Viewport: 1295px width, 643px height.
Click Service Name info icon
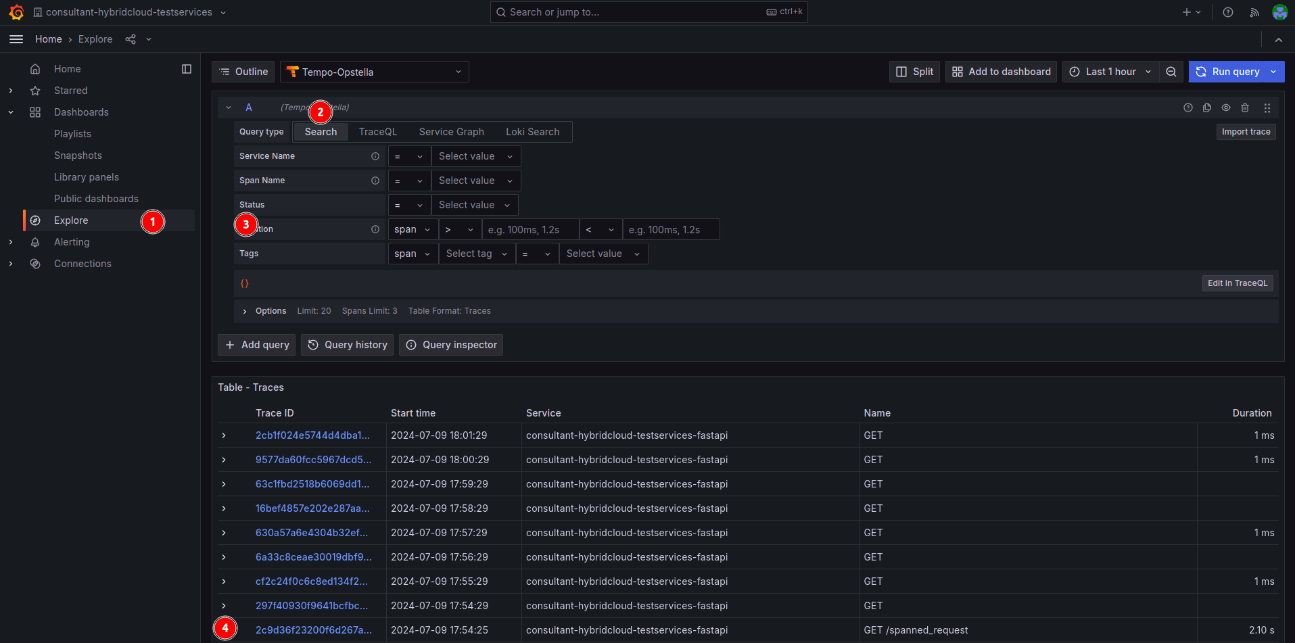click(375, 156)
